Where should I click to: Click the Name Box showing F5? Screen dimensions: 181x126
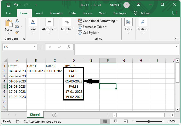tap(18, 47)
